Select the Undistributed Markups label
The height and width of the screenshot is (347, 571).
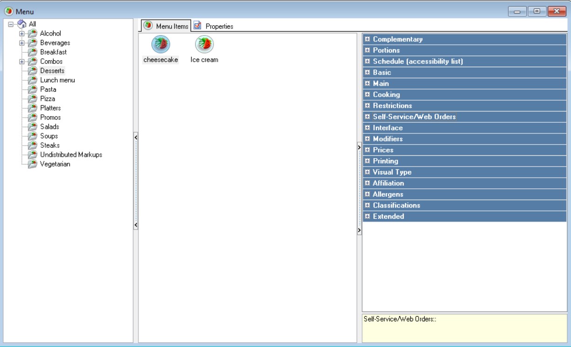pyautogui.click(x=71, y=155)
